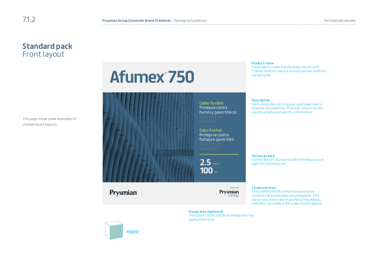
Task: Click the Cable flexible green label
Action: tap(211, 103)
